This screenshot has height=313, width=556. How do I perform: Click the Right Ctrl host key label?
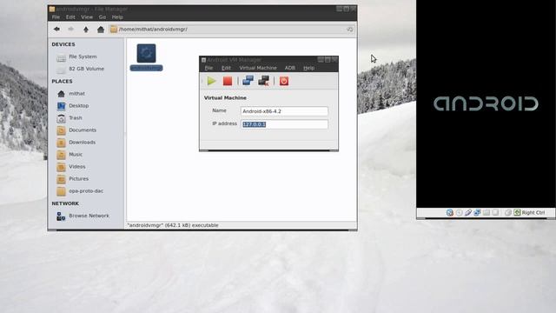click(x=533, y=212)
